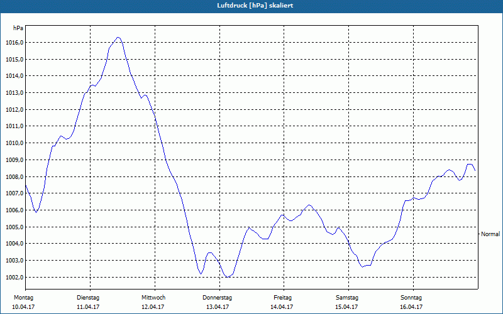Select the 1014,0 axis label

point(13,76)
